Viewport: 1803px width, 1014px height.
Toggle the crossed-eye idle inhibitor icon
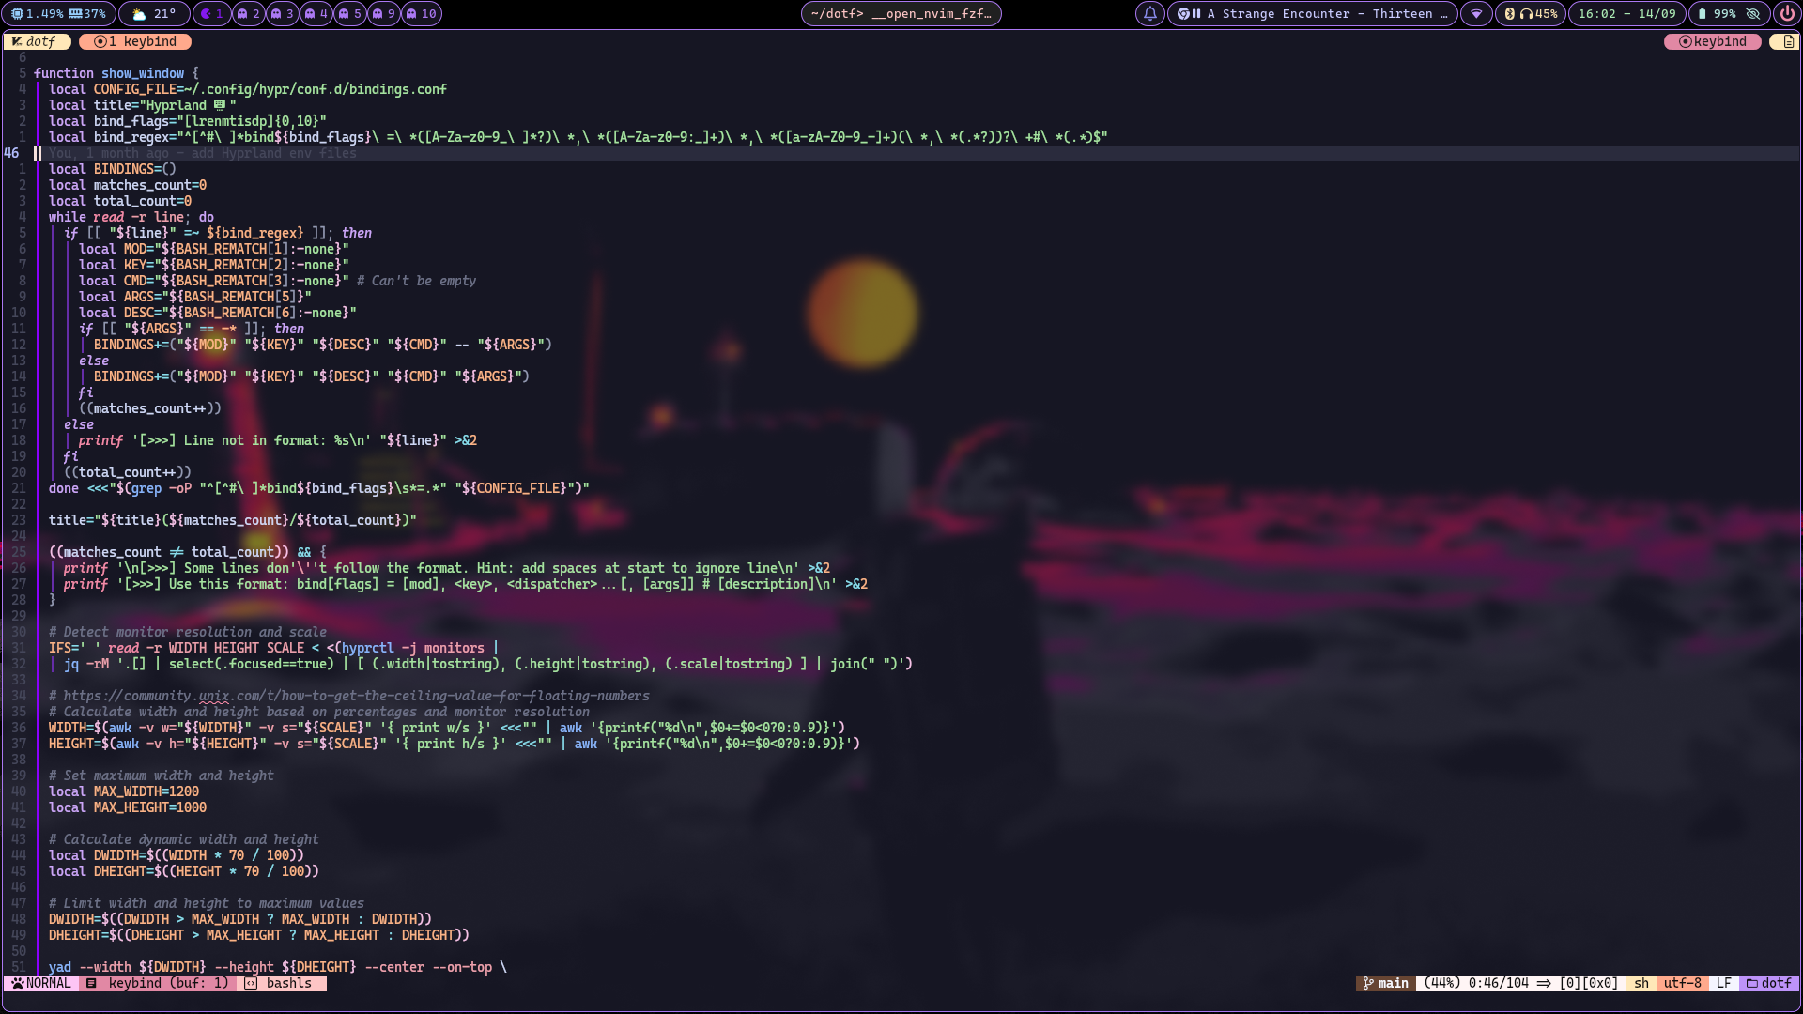tap(1752, 14)
